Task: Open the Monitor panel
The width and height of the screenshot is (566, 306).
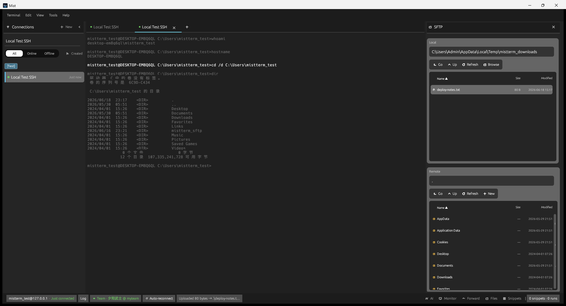Action: coord(448,298)
